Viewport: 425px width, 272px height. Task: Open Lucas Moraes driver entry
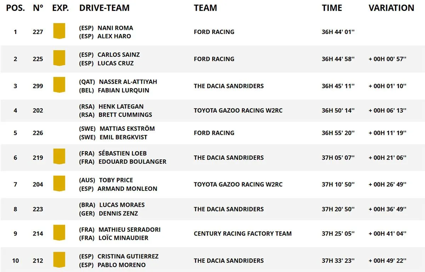click(x=122, y=205)
